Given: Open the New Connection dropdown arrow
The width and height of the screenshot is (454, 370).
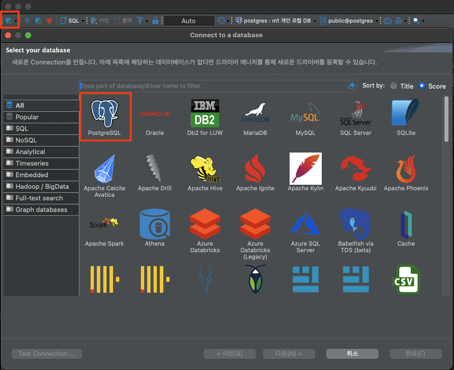Looking at the screenshot, I should coord(16,21).
